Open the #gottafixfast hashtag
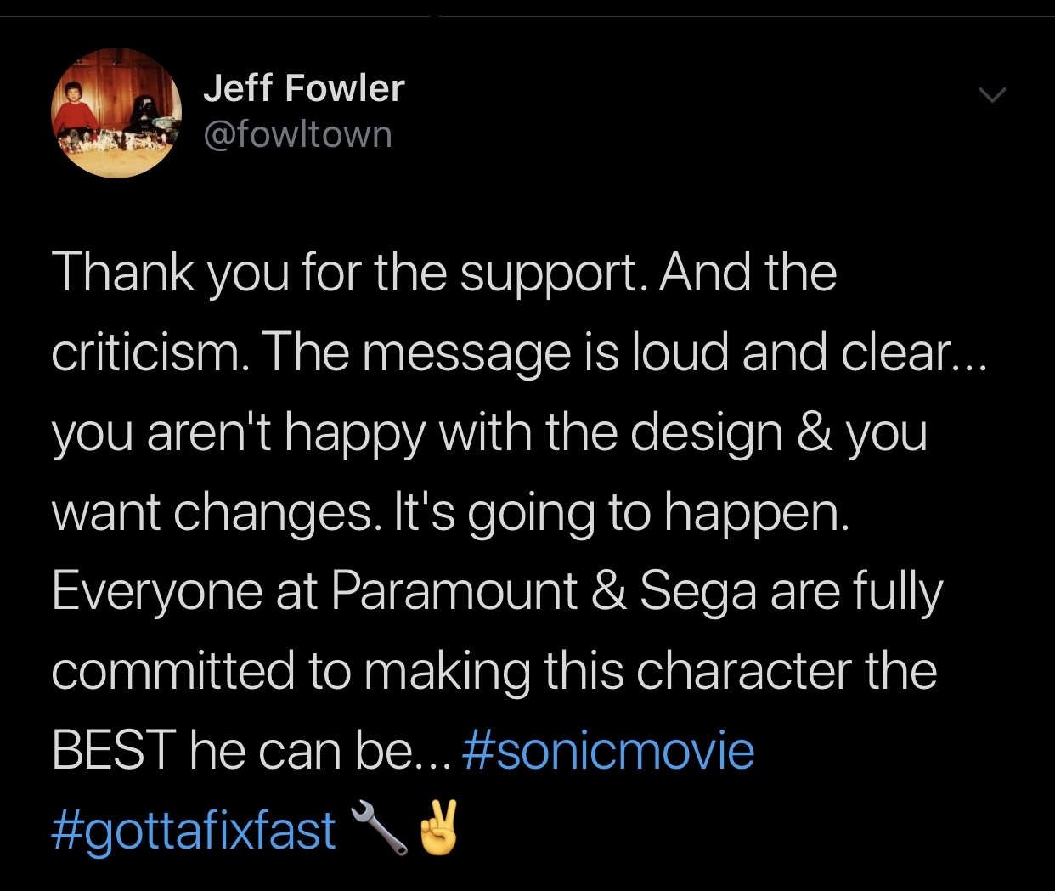1055x891 pixels. click(x=194, y=830)
